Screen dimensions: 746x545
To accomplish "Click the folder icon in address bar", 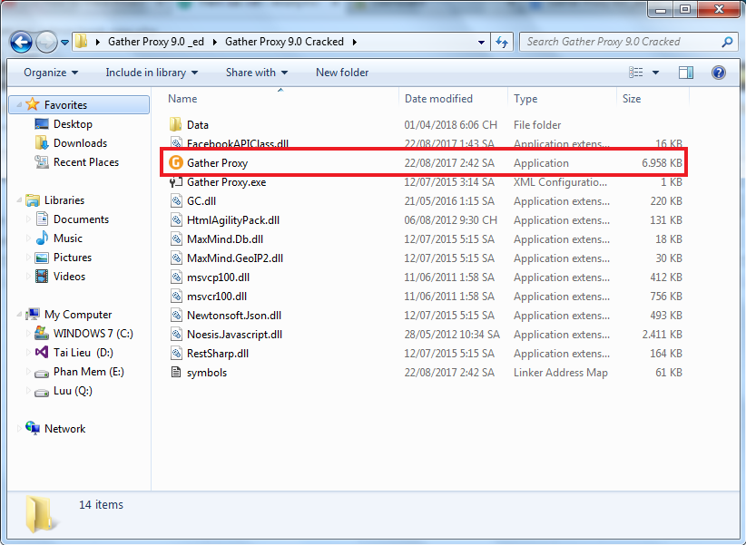I will [82, 42].
